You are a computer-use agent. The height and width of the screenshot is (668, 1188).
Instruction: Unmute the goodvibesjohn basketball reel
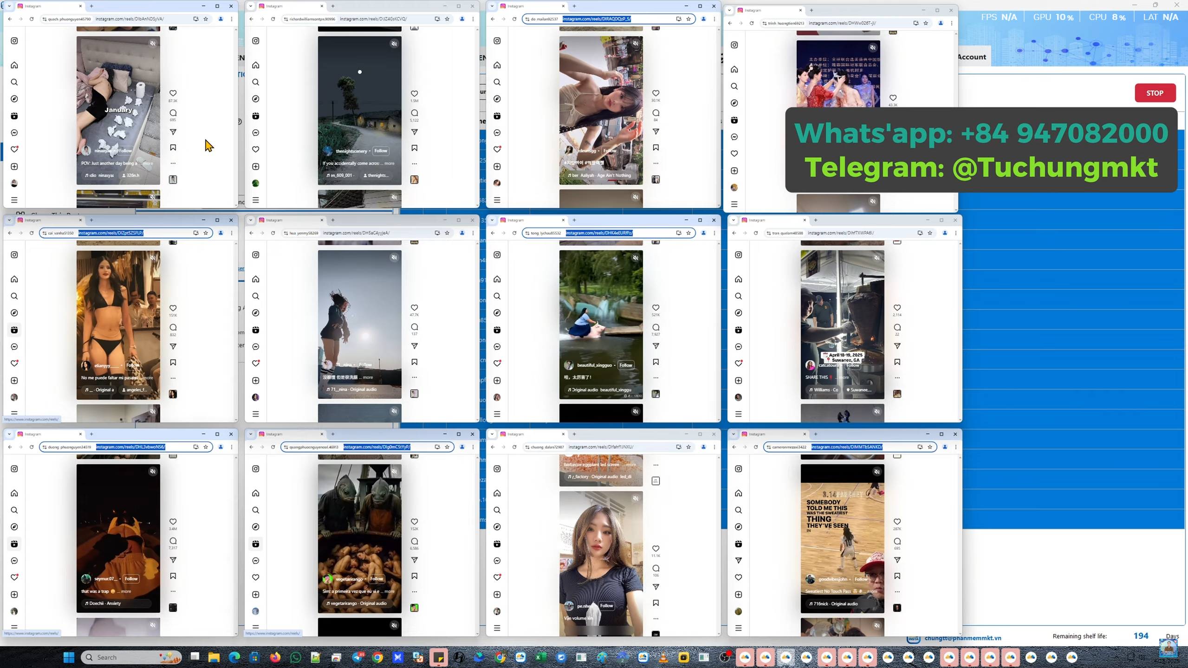pos(877,472)
